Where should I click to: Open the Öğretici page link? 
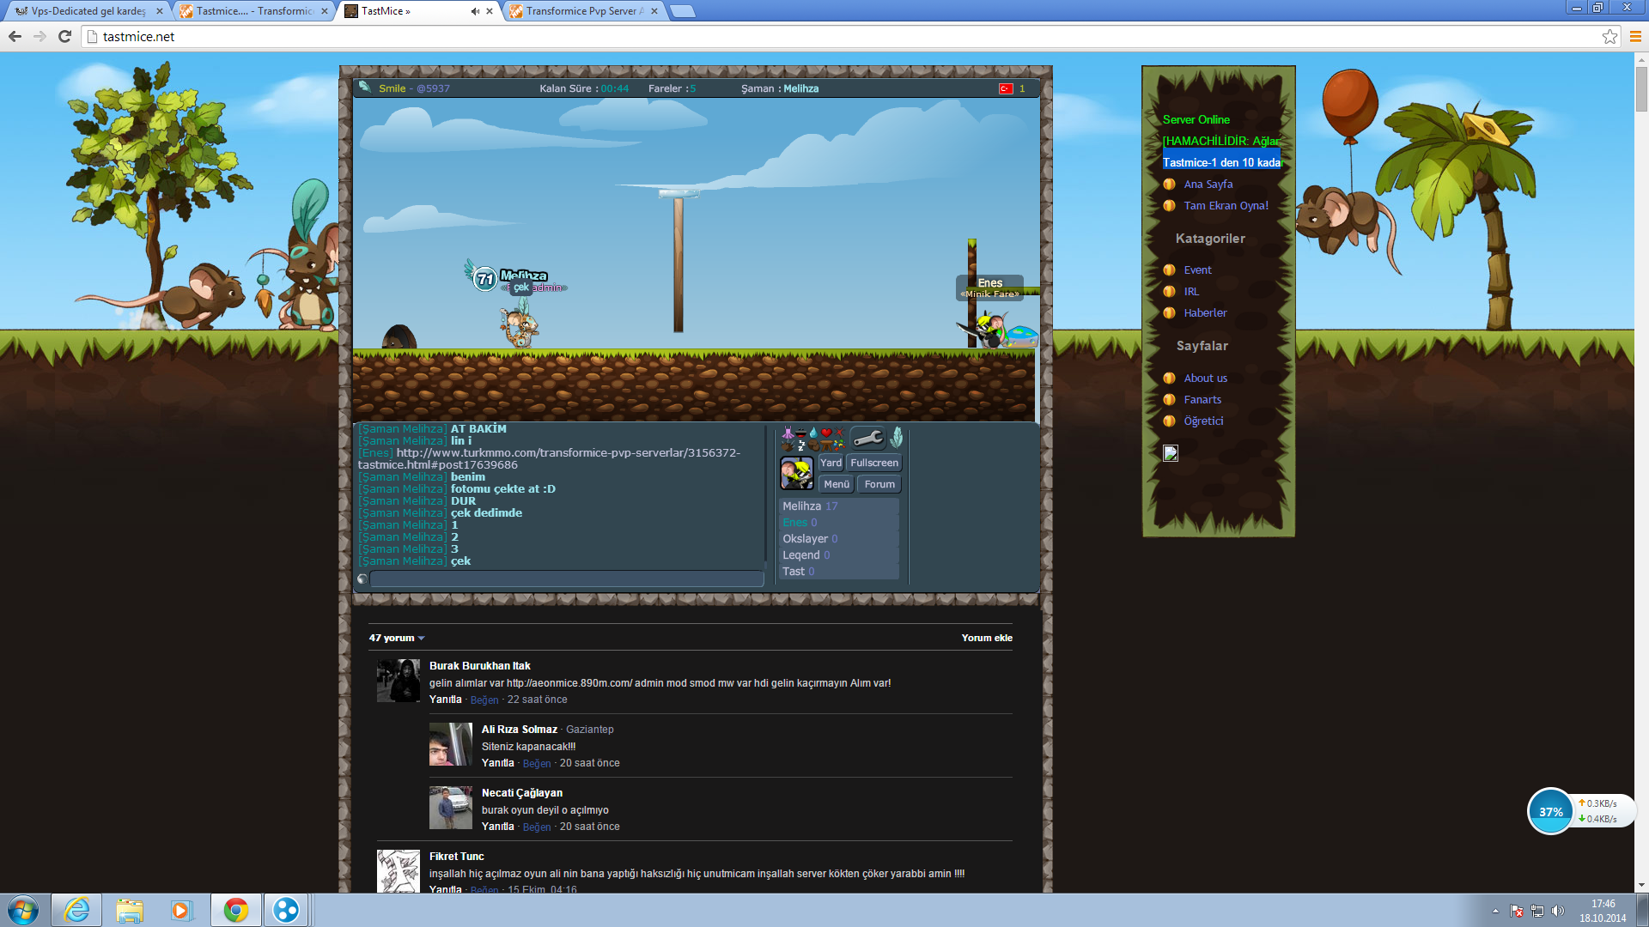click(x=1203, y=421)
